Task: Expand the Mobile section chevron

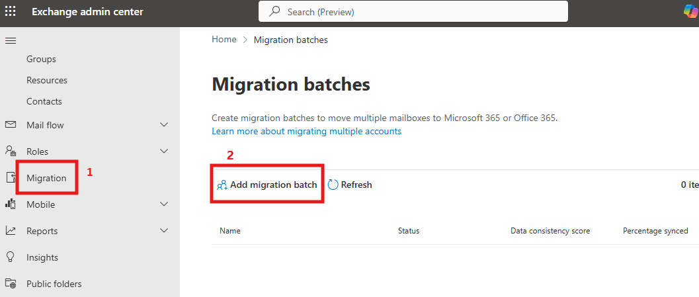Action: tap(165, 204)
